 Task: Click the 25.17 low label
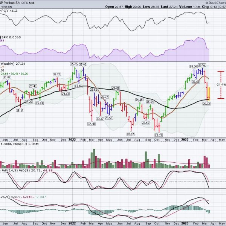point(20,110)
